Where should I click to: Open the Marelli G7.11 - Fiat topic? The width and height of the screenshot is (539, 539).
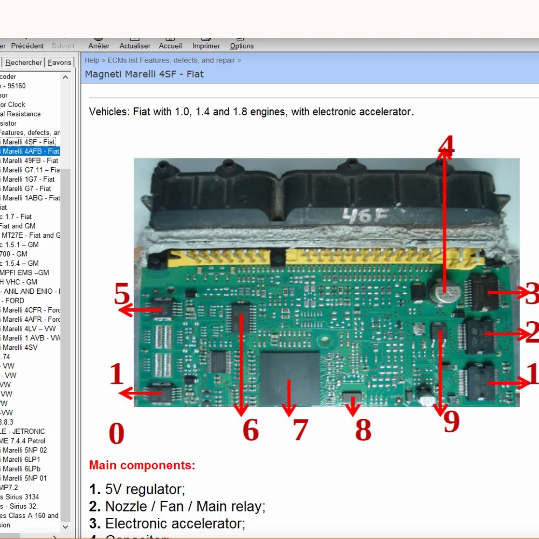[x=30, y=170]
